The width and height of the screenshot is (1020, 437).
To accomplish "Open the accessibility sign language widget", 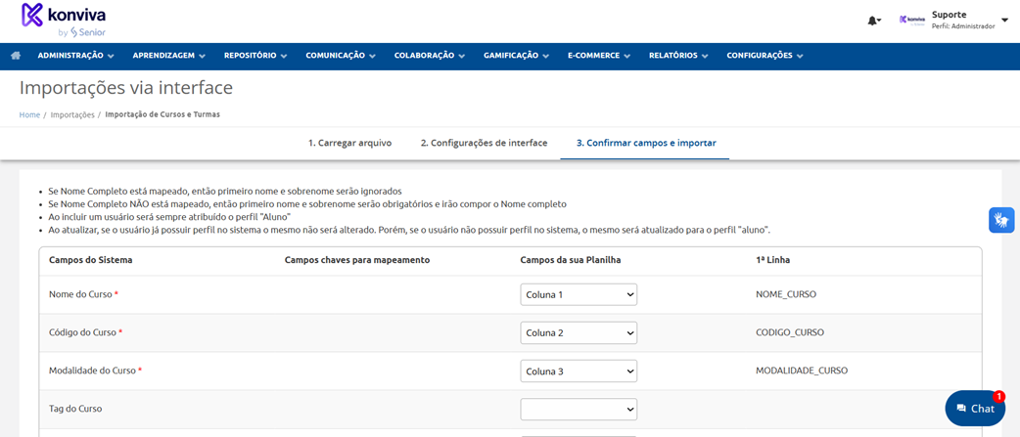I will 1000,220.
